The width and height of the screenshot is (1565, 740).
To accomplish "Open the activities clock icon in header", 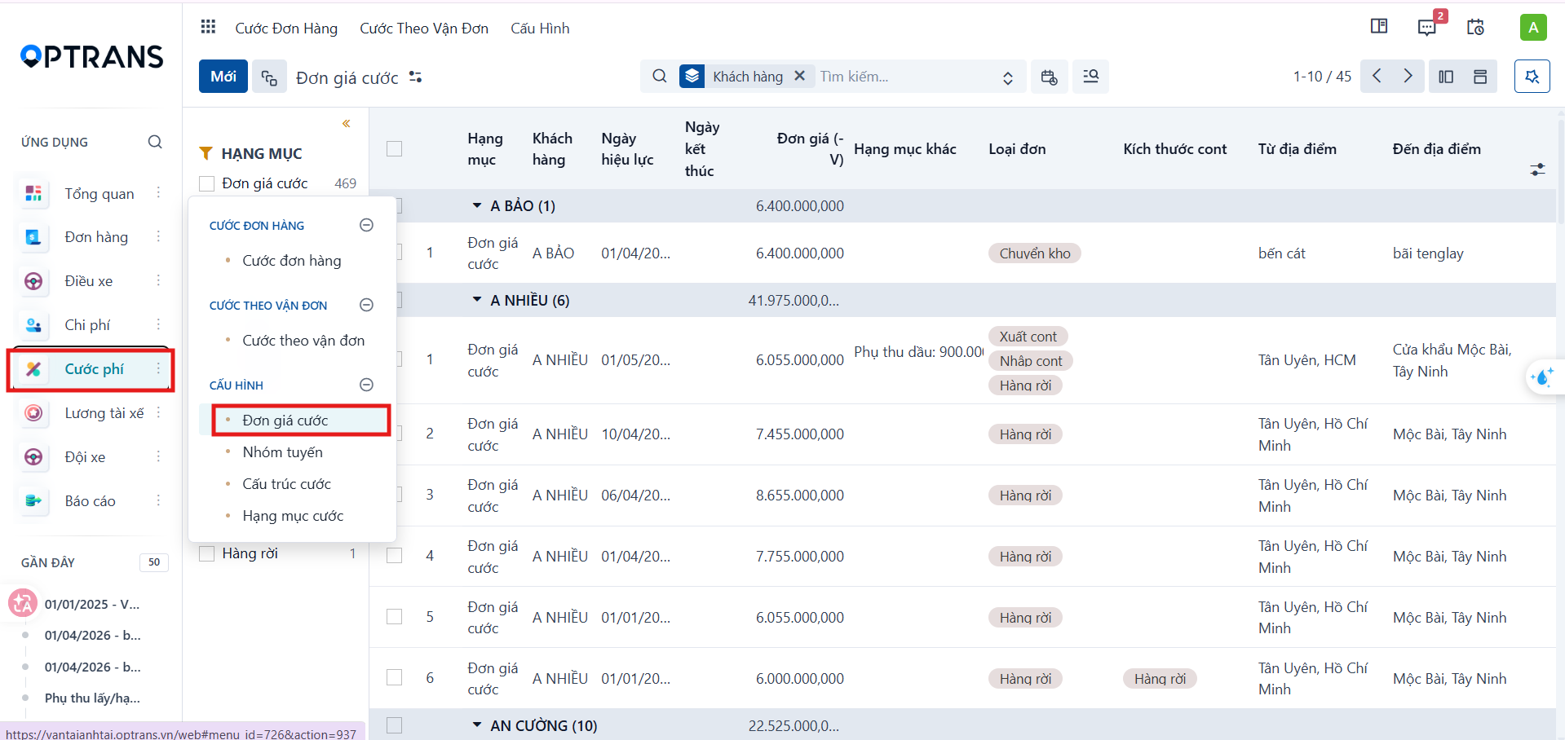I will [1475, 27].
